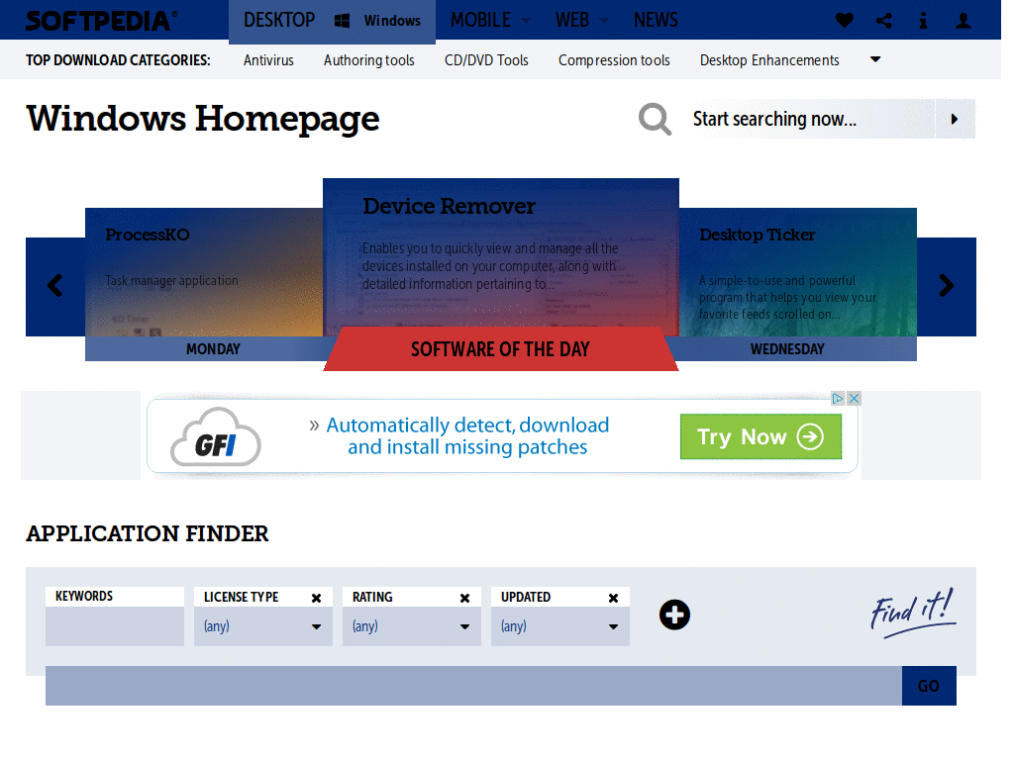Expand the Desktop Enhancements category arrow
The image size is (1014, 760).
(x=875, y=59)
